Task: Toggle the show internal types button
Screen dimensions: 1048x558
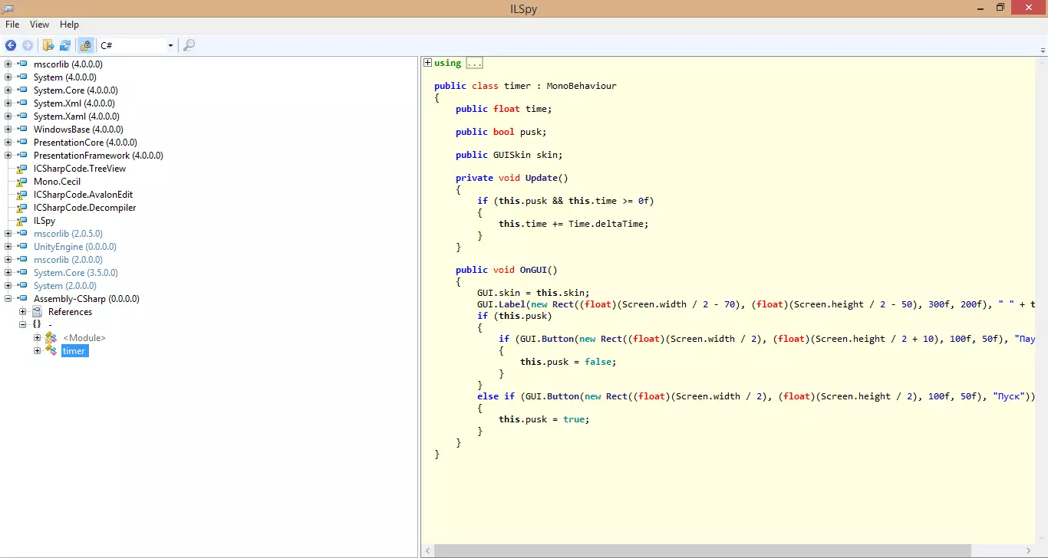Action: 85,45
